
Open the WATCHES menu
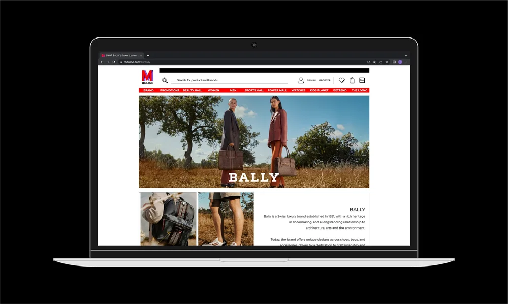(298, 90)
